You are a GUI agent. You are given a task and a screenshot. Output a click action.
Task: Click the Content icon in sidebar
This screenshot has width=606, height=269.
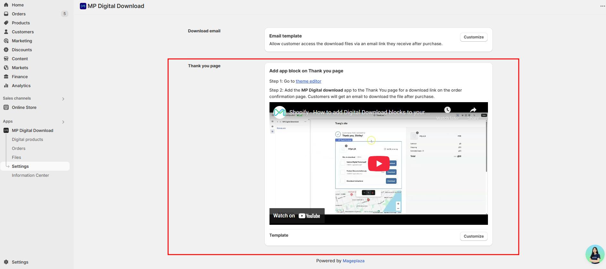click(x=6, y=59)
